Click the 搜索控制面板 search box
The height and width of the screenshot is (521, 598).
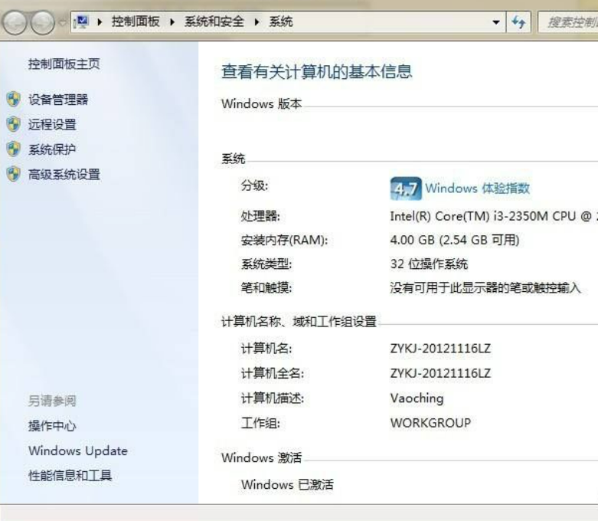570,22
